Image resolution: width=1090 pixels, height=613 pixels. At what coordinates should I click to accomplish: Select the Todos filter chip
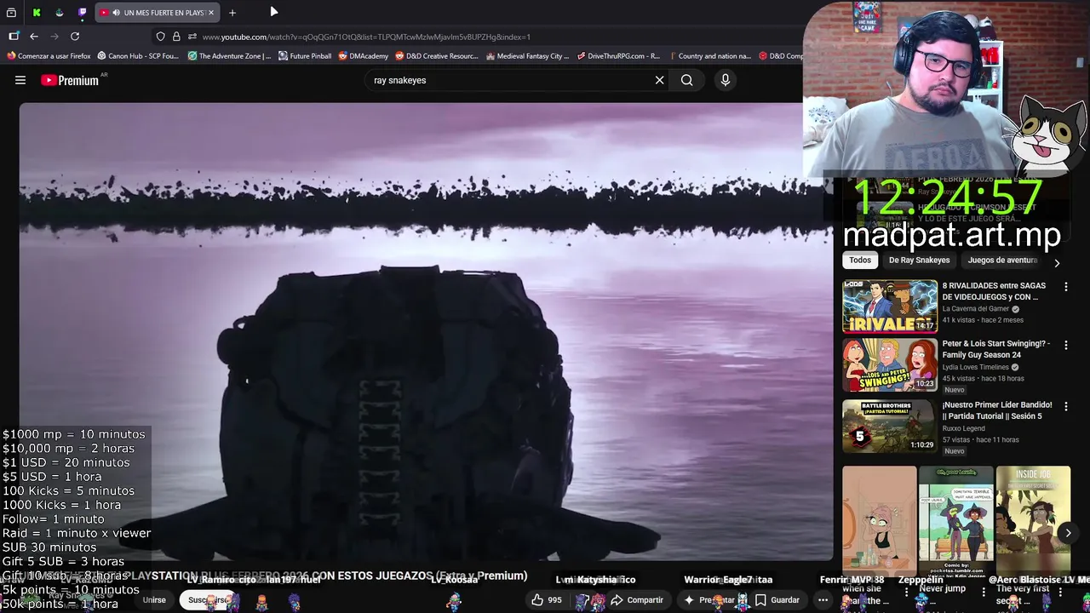(860, 260)
